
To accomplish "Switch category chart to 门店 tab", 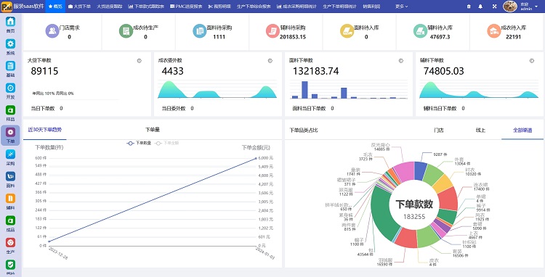I will [439, 131].
